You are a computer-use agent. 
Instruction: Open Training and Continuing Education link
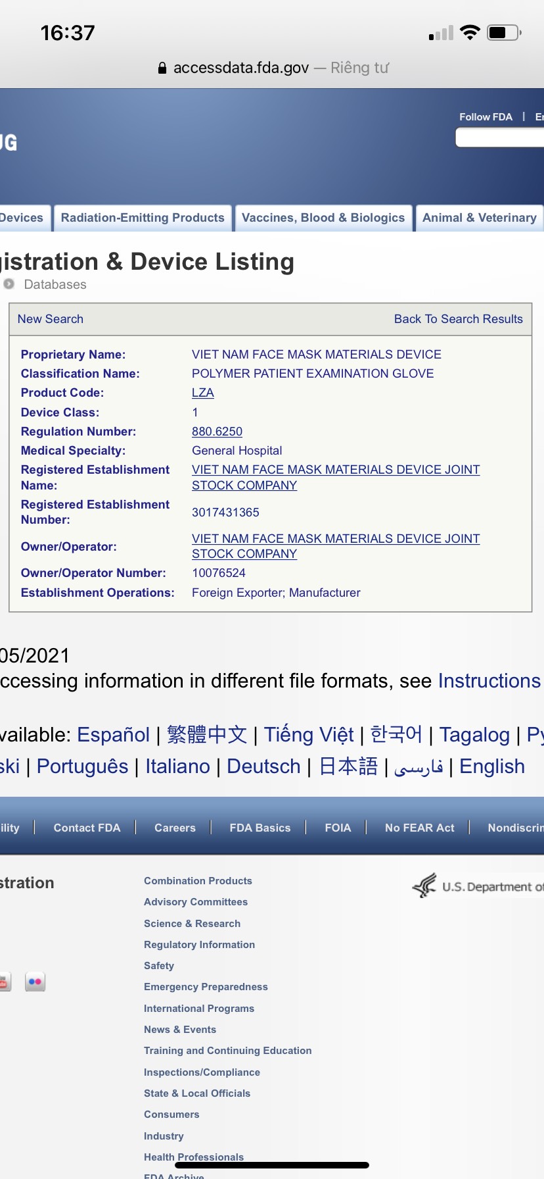point(227,1051)
